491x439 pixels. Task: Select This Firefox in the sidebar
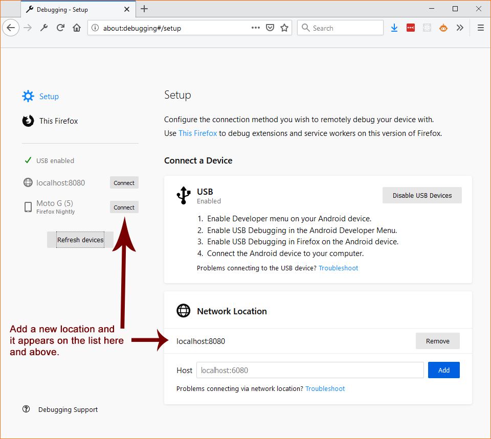pos(58,121)
